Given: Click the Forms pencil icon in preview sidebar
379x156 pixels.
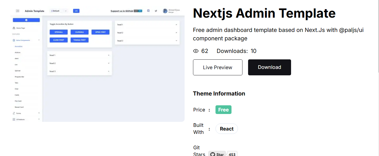Looking at the screenshot, I should 14,113.
